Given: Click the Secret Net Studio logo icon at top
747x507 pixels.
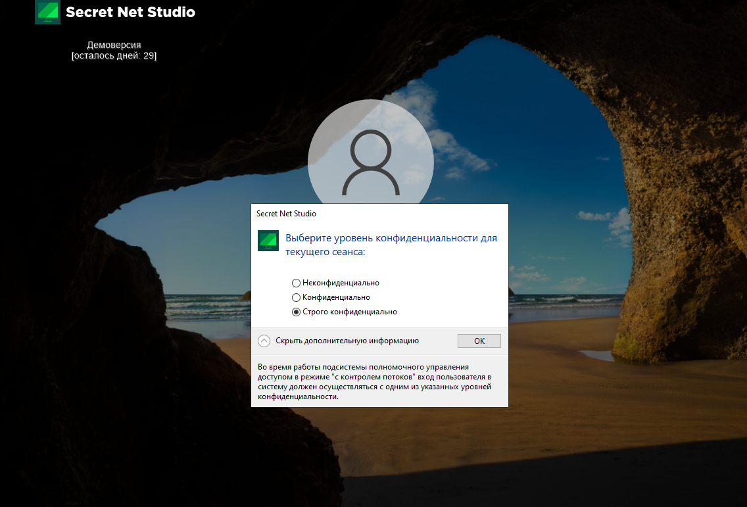Looking at the screenshot, I should pyautogui.click(x=47, y=11).
